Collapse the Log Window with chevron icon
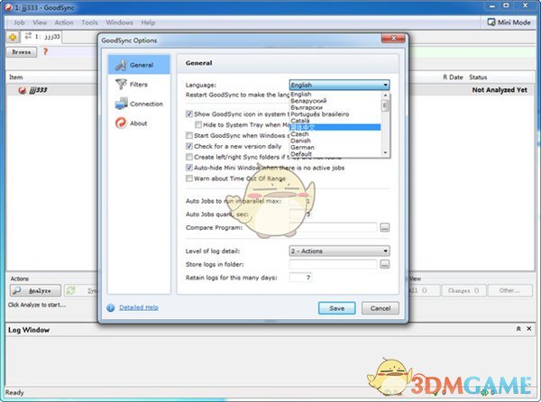The image size is (541, 402). click(518, 329)
